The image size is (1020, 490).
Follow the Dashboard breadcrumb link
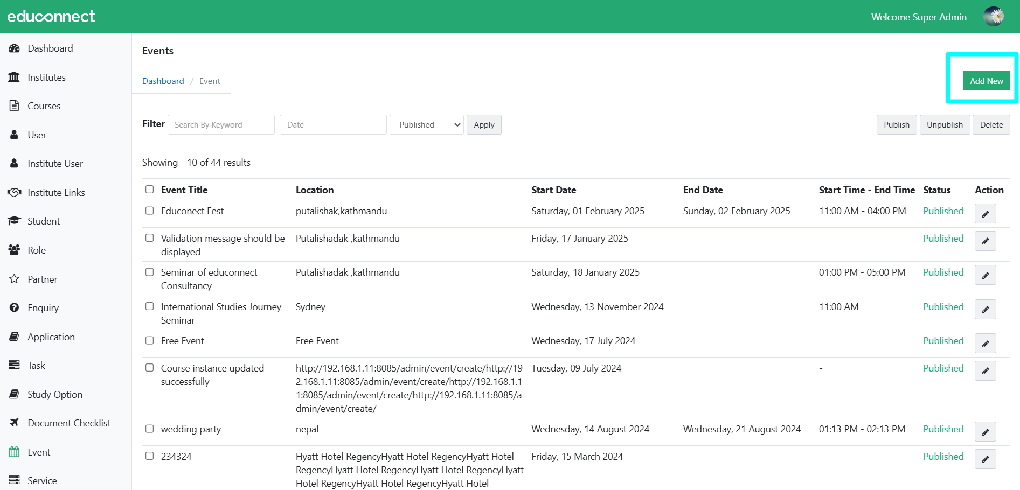(x=163, y=81)
